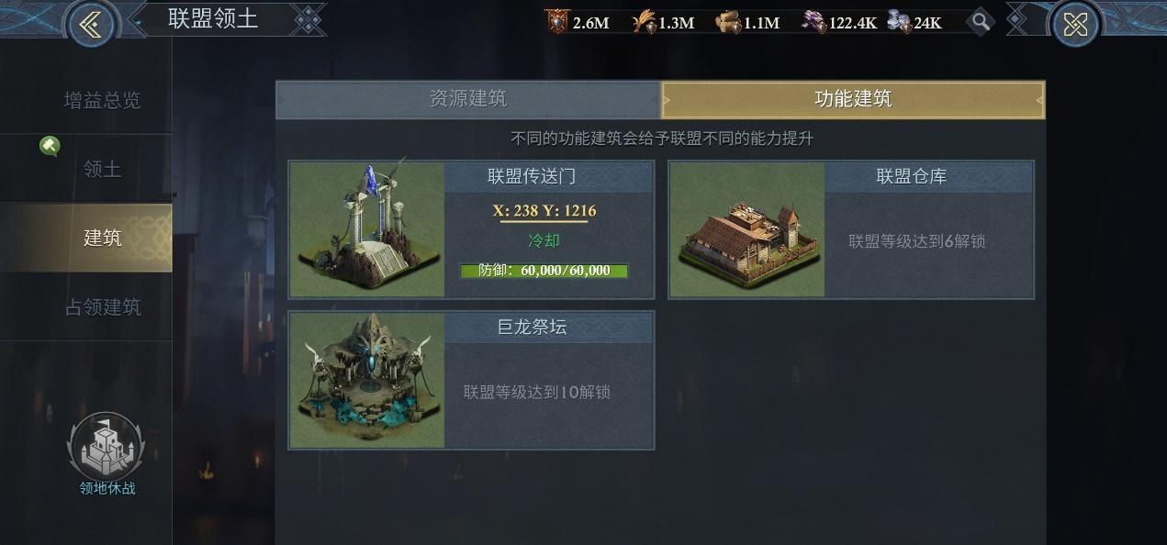Click the green badge beside 领土
Viewport: 1167px width, 545px height.
(x=50, y=145)
